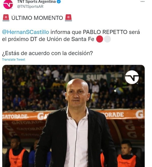Screen dimensions: 152x167
Task: Click the SALUDA banner in the crowd
Action: click(96, 77)
